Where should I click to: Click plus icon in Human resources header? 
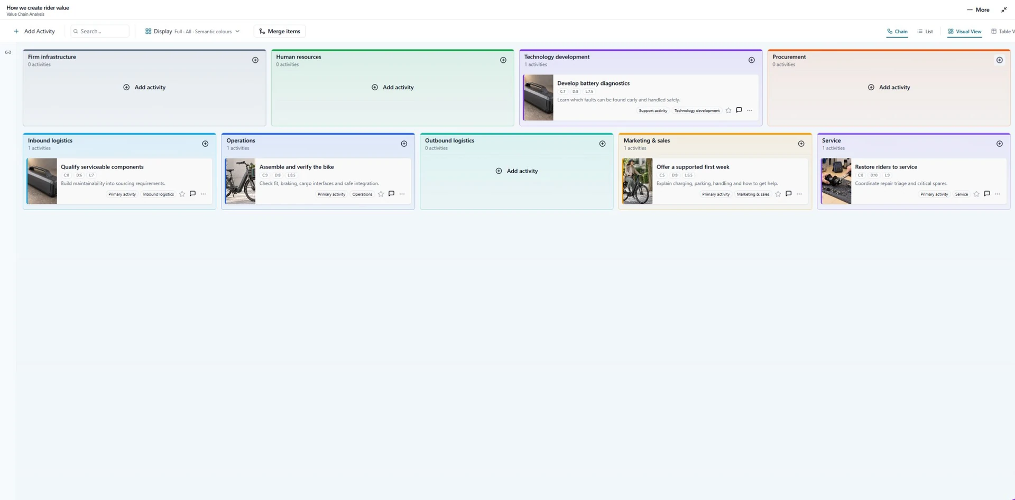503,60
